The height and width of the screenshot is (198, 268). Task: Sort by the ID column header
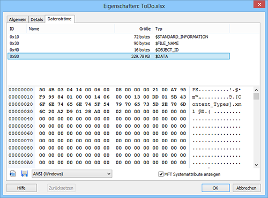17,29
